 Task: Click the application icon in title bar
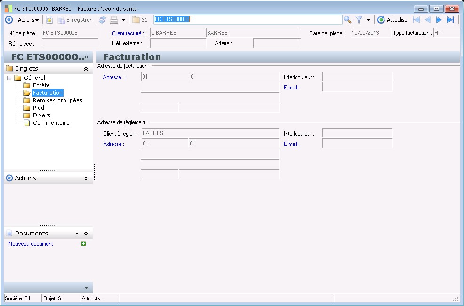8,8
